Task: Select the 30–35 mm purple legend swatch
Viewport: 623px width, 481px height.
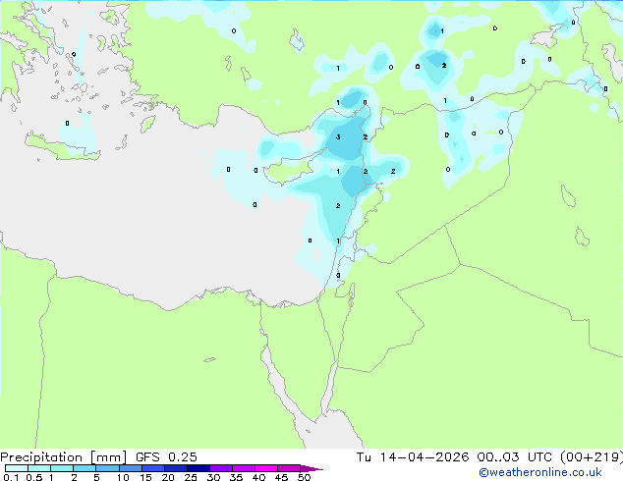Action: (221, 468)
